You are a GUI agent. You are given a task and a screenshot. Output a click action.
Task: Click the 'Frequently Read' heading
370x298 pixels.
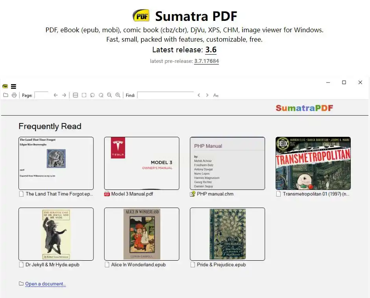(50, 126)
